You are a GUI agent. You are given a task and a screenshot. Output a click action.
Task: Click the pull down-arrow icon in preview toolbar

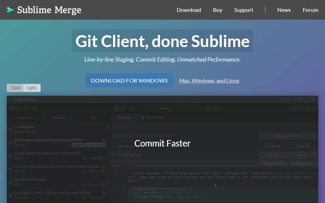(294, 108)
